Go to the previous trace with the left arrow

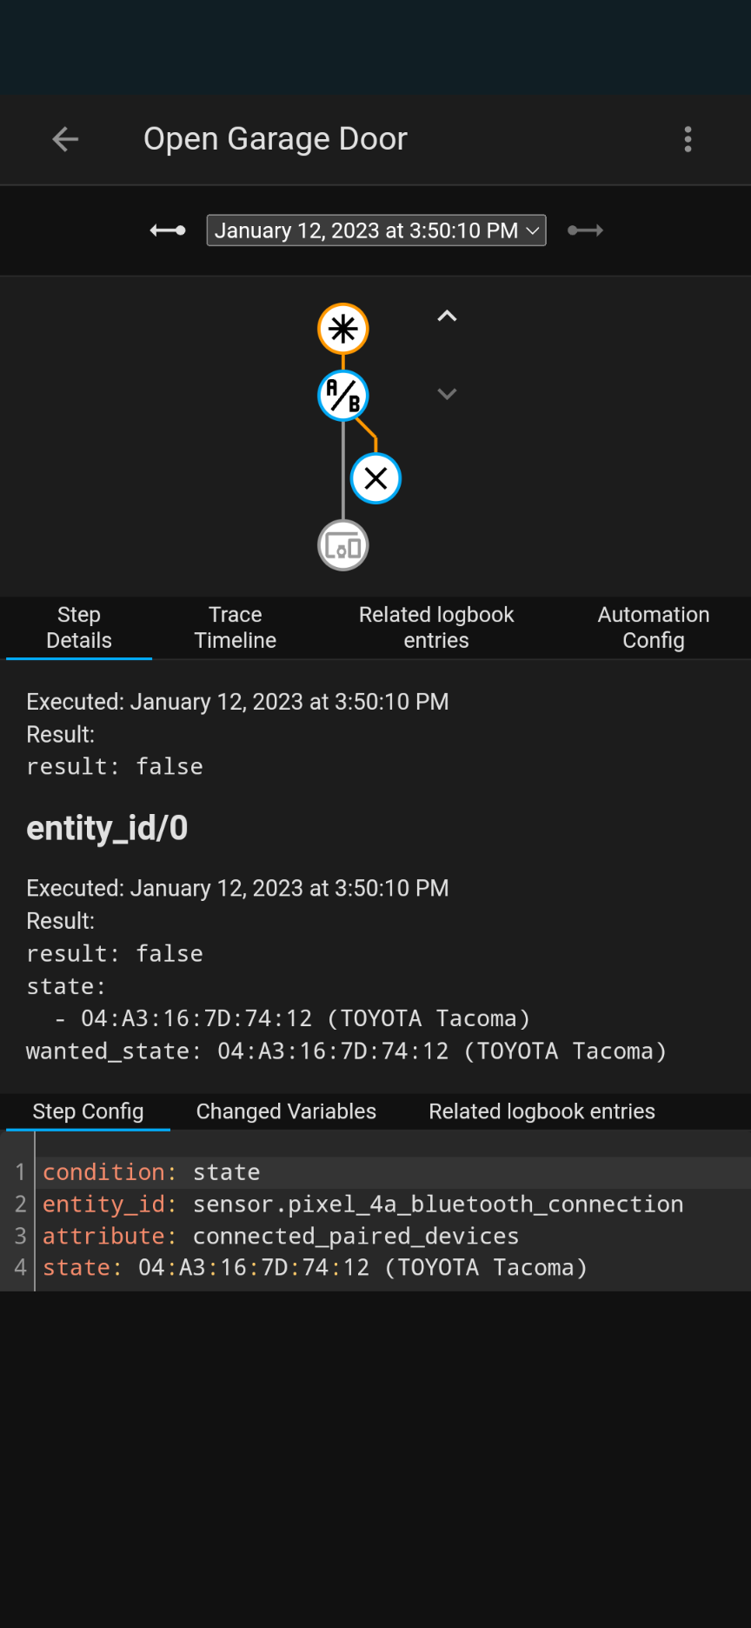[167, 230]
